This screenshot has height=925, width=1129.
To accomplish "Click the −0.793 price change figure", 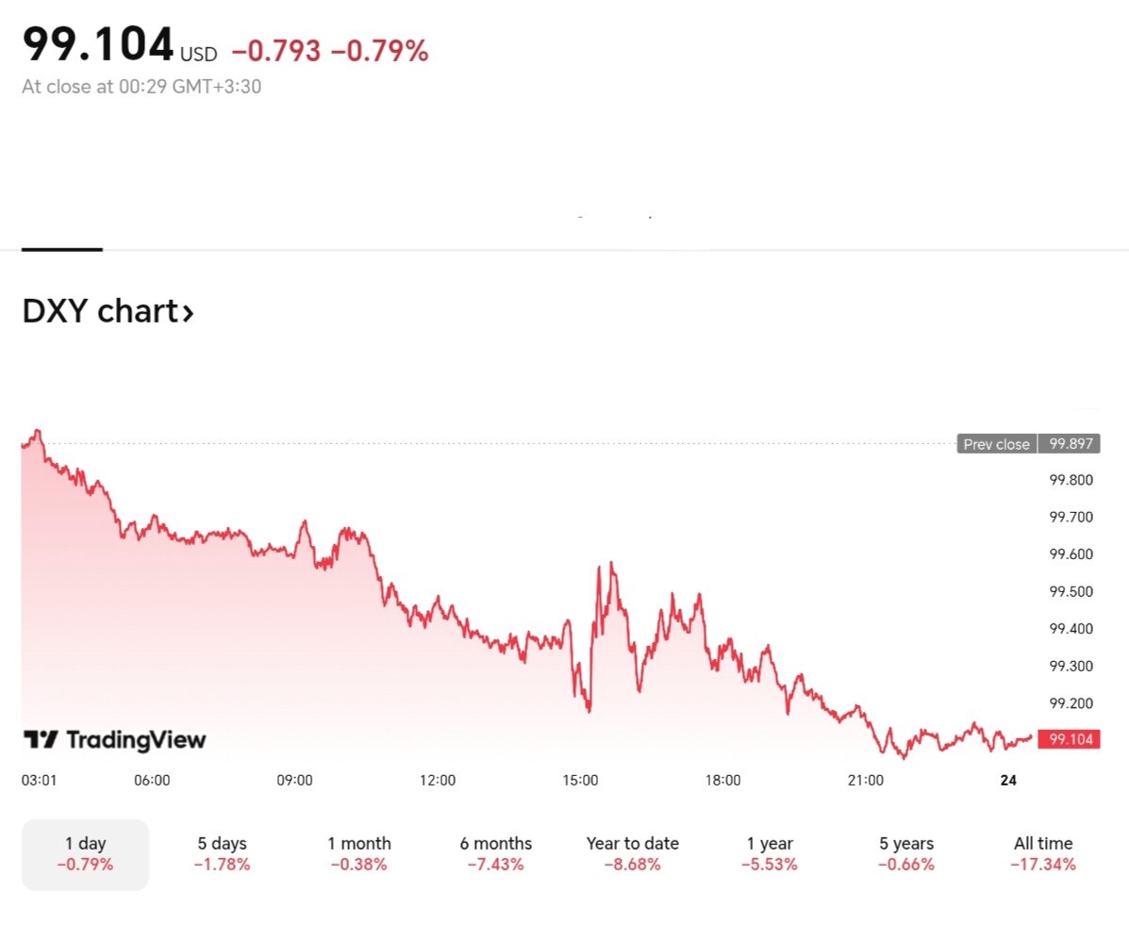I will pyautogui.click(x=275, y=52).
